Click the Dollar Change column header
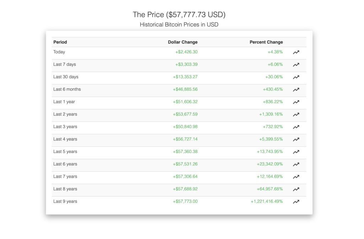The height and width of the screenshot is (239, 364). point(182,42)
